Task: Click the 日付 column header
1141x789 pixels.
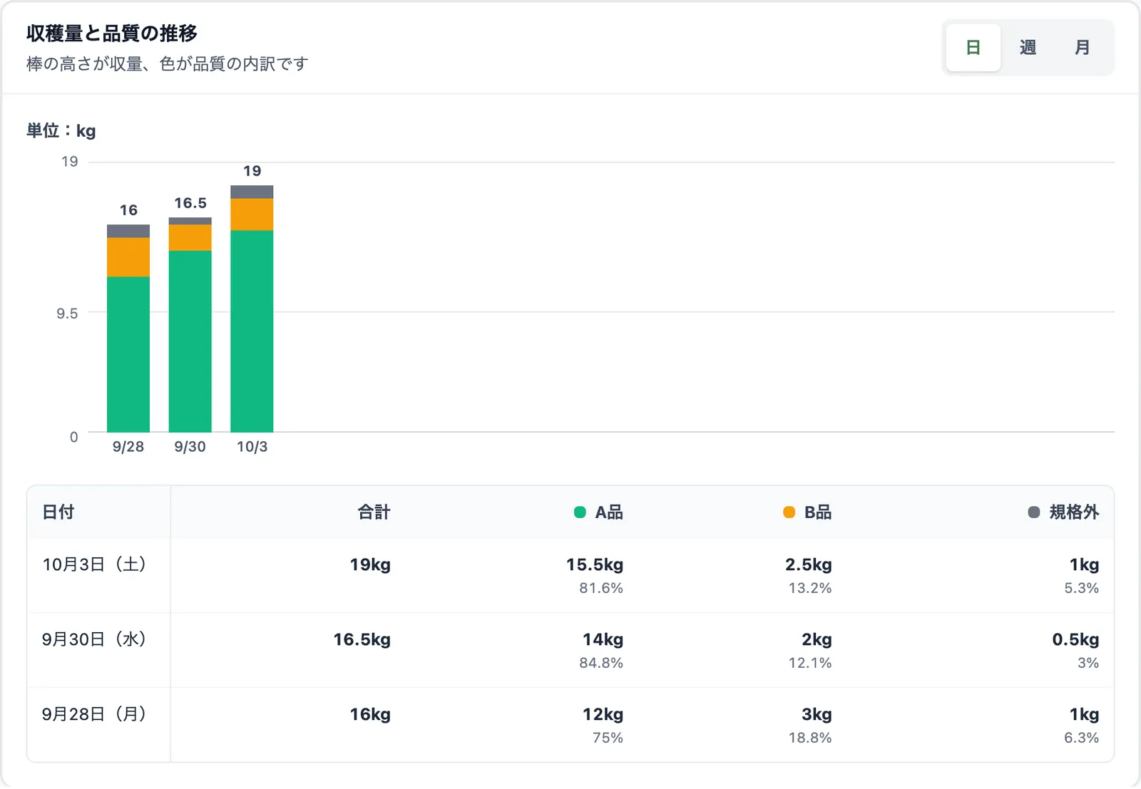Action: (x=58, y=512)
